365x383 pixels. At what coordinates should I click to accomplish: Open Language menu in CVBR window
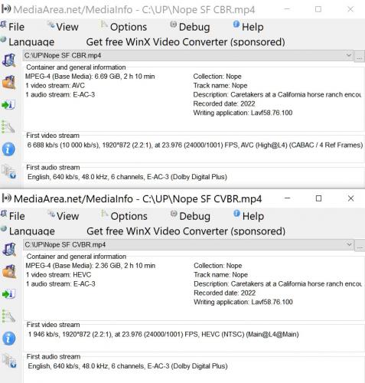click(x=28, y=231)
